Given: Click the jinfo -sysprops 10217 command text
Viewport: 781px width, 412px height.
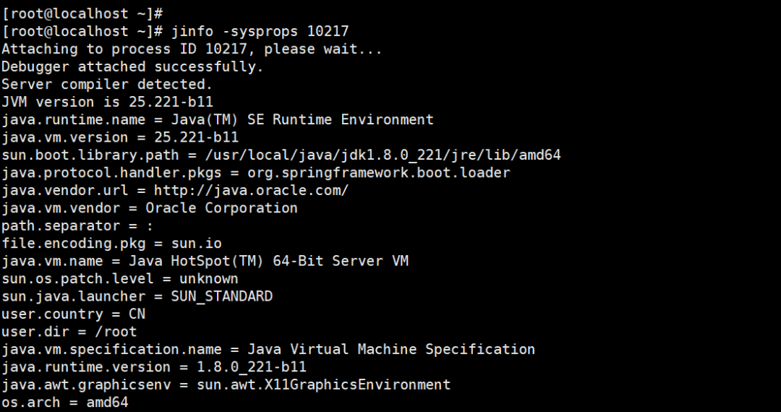Looking at the screenshot, I should [x=260, y=32].
